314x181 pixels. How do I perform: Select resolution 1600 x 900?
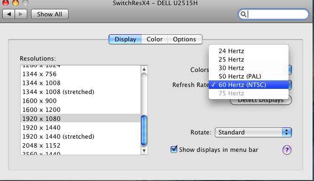point(81,101)
